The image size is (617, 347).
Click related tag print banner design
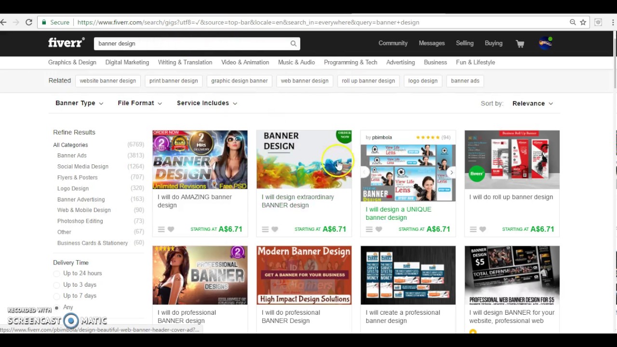[x=174, y=81]
